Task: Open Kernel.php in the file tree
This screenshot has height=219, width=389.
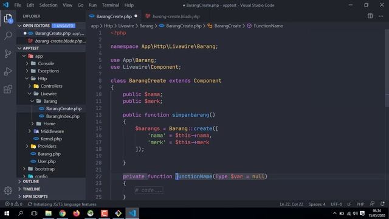Action: [x=51, y=139]
